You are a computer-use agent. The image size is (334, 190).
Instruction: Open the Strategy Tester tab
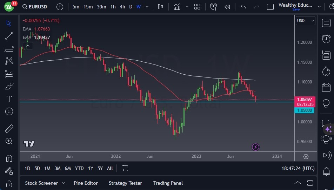[x=125, y=183]
